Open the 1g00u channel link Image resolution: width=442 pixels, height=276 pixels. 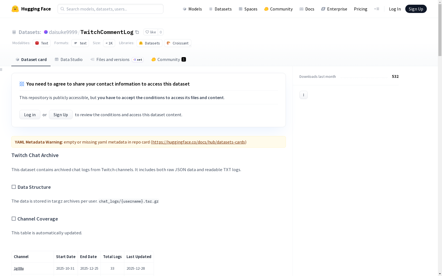(x=19, y=268)
